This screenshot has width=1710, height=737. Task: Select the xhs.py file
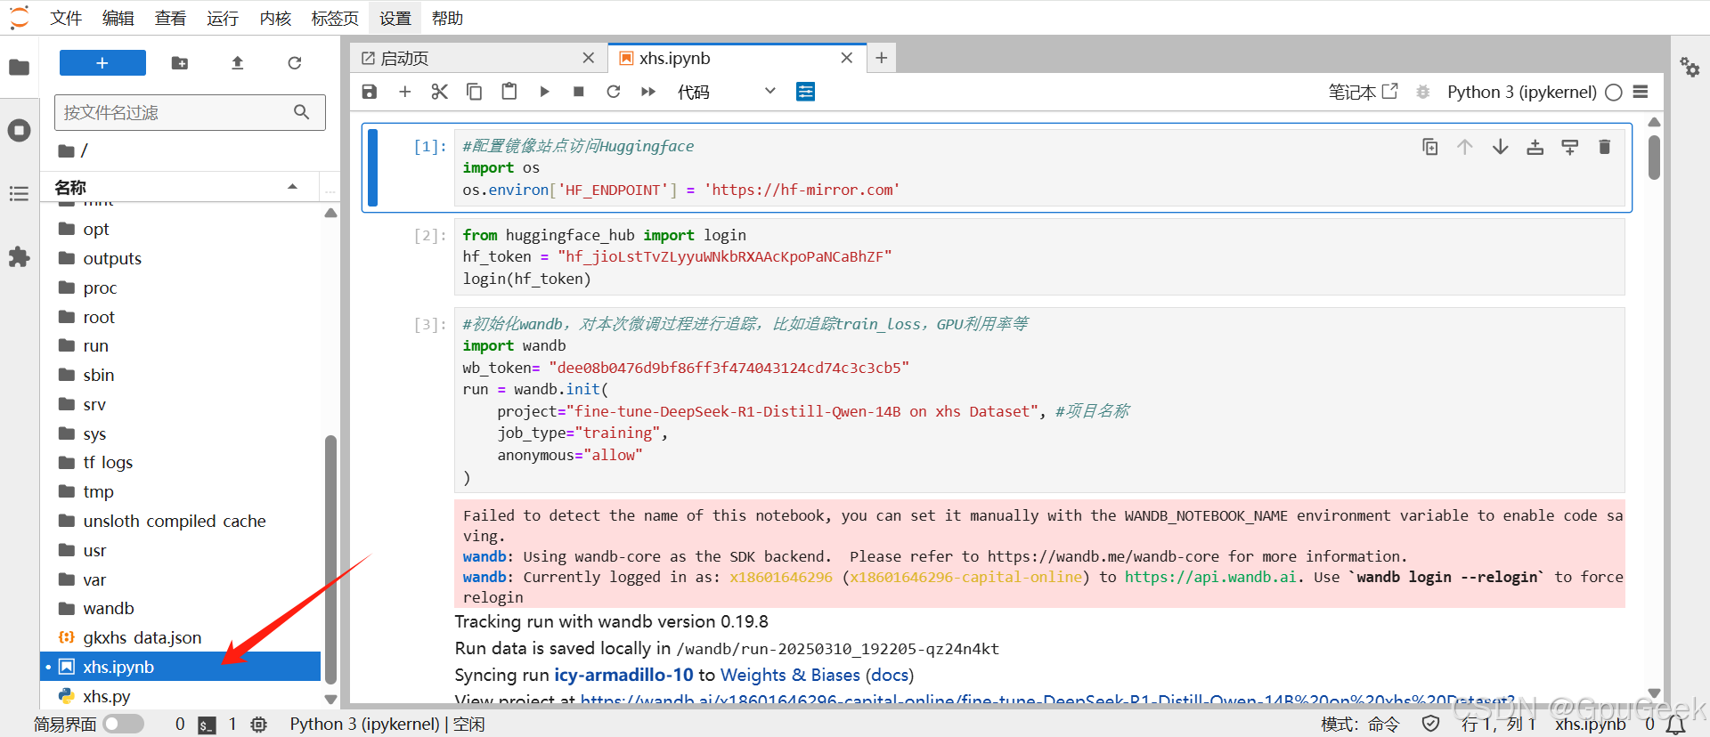(180, 696)
